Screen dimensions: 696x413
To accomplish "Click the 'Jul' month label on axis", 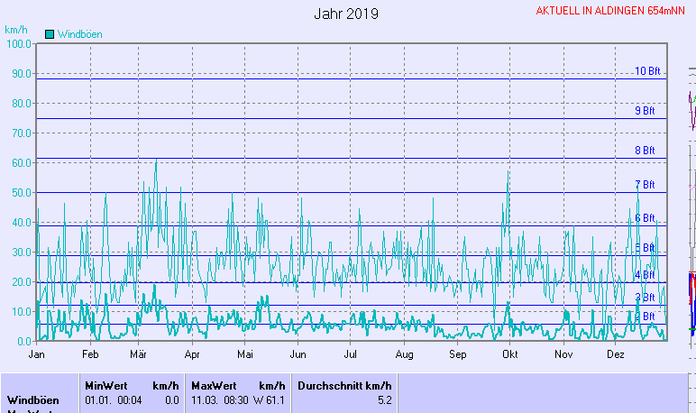I will (352, 354).
